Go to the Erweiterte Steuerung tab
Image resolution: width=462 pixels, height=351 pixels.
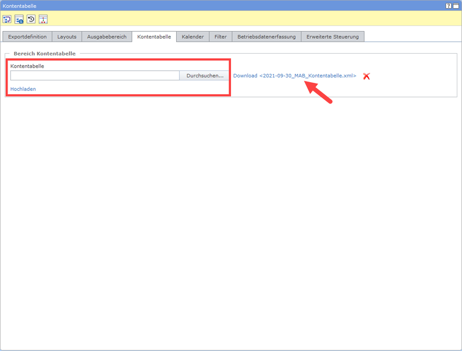pyautogui.click(x=333, y=36)
